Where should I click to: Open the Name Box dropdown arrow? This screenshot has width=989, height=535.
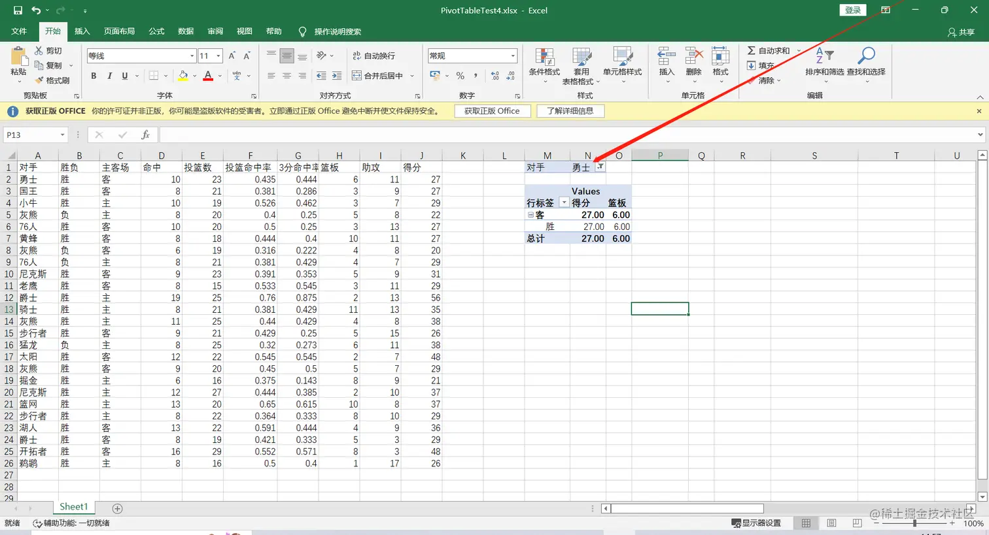tap(62, 135)
